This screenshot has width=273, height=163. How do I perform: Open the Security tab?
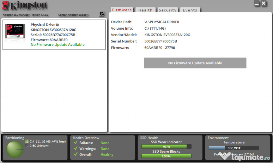[167, 10]
